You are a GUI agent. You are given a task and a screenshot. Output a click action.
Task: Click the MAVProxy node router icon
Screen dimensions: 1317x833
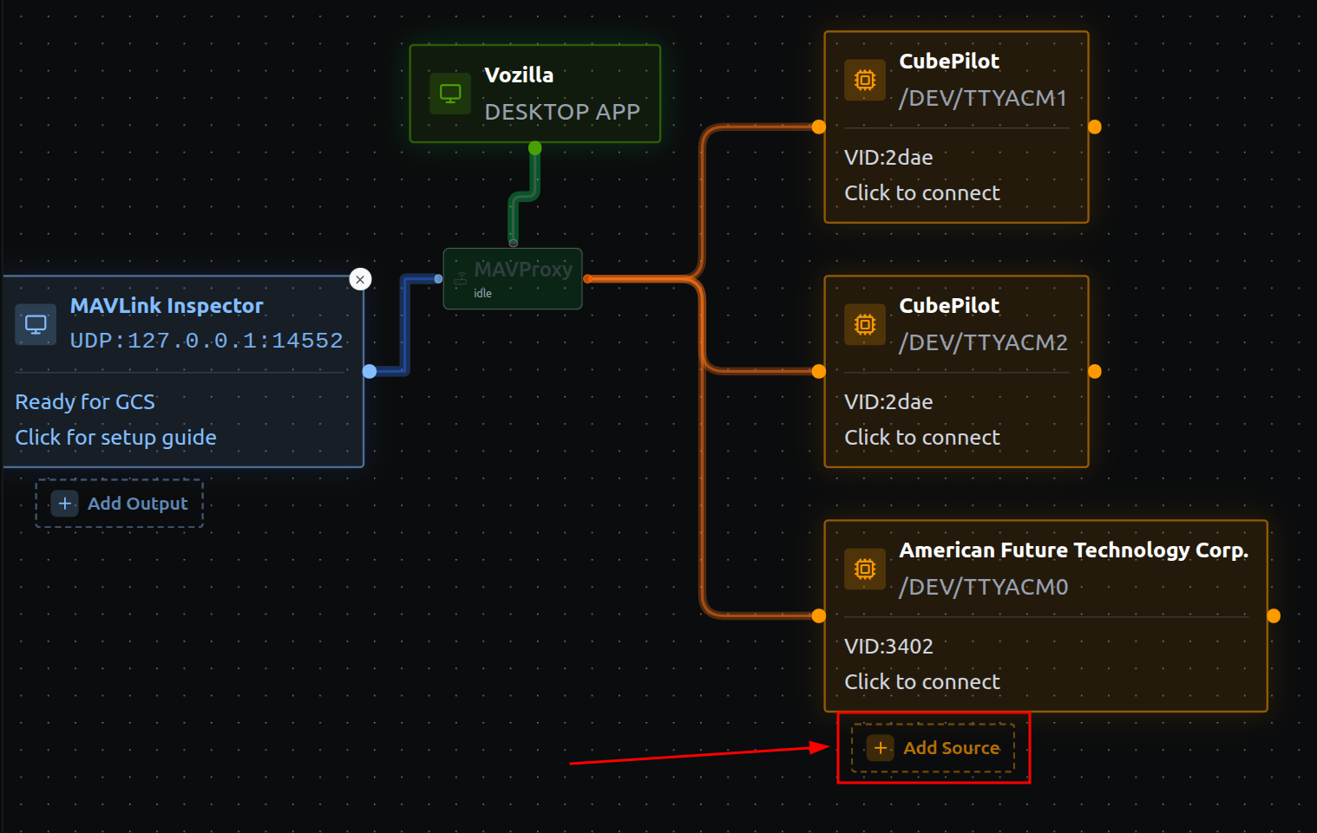461,278
